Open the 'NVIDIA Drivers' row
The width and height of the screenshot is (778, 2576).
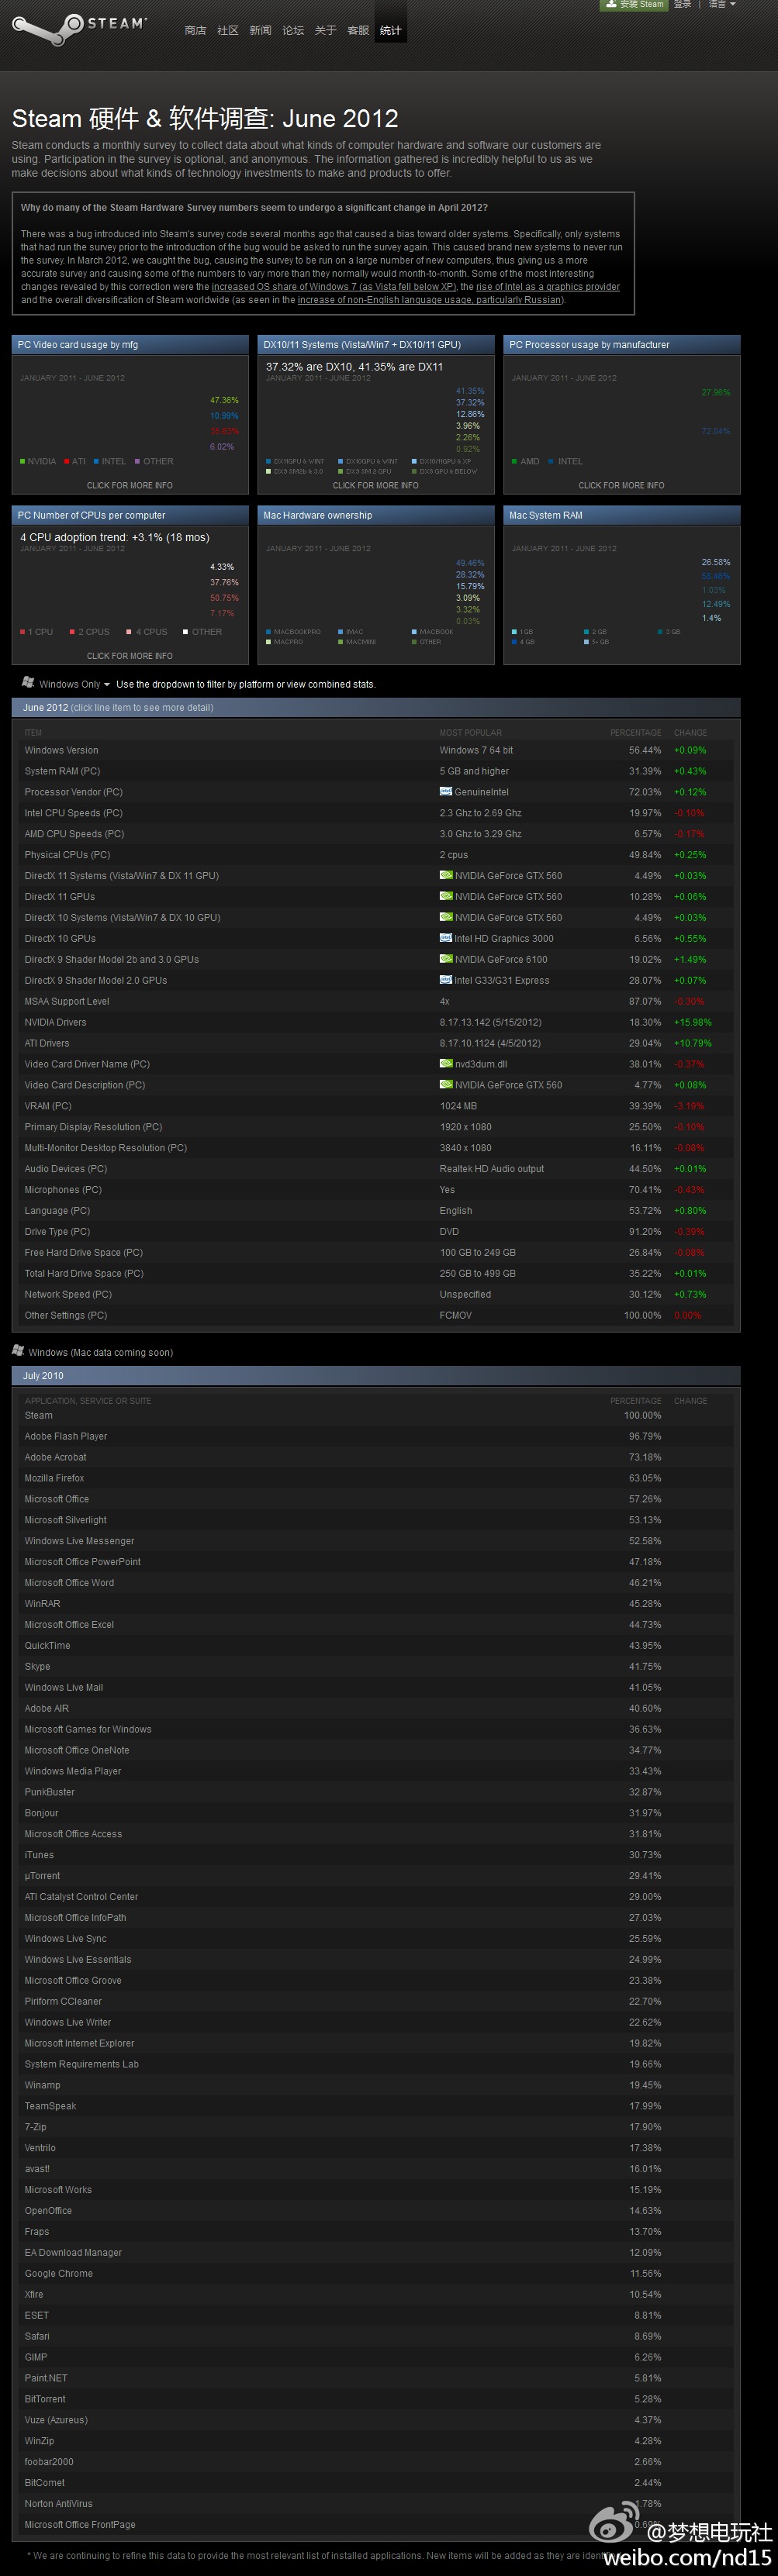376,1022
